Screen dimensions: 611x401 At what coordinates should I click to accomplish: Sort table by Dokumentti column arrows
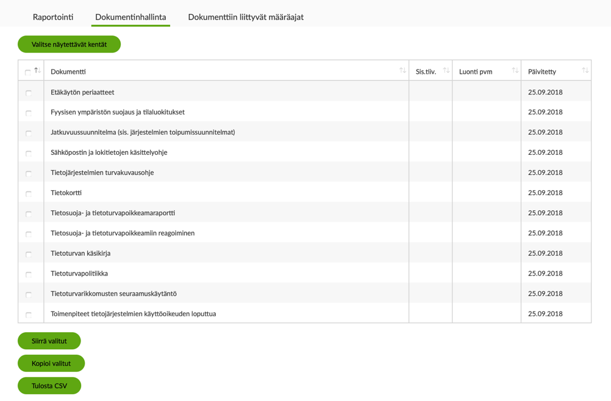point(402,71)
